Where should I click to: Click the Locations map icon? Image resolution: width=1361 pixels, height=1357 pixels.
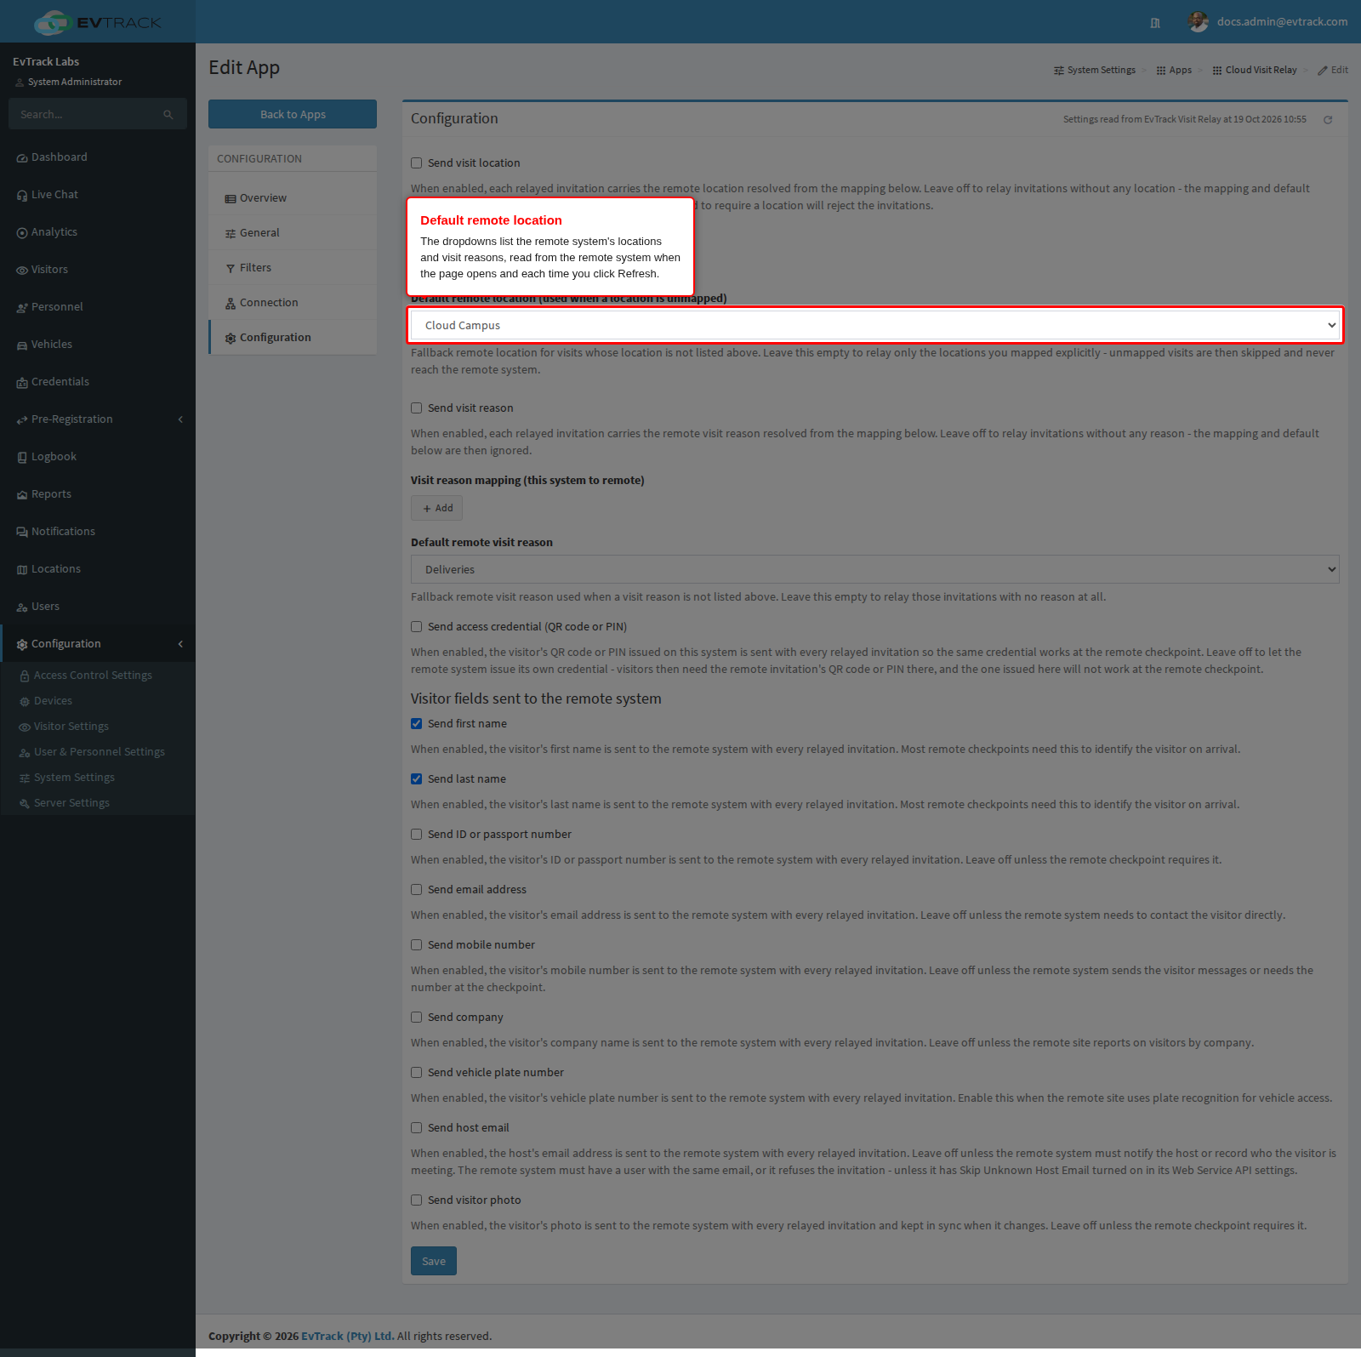click(x=22, y=570)
